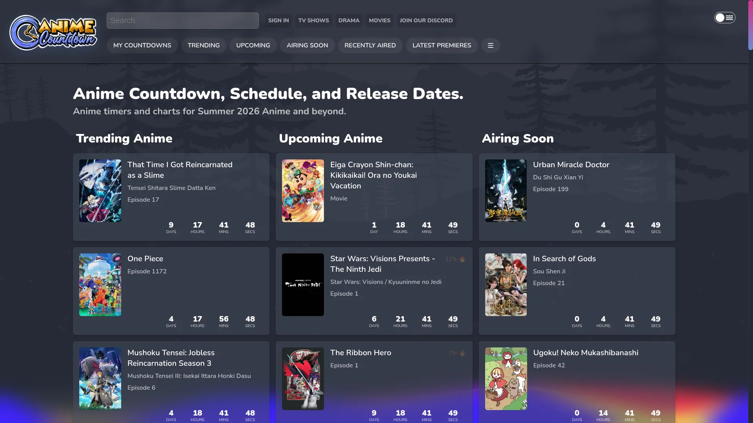The image size is (753, 423).
Task: Click Join Our Discord button
Action: [x=426, y=20]
